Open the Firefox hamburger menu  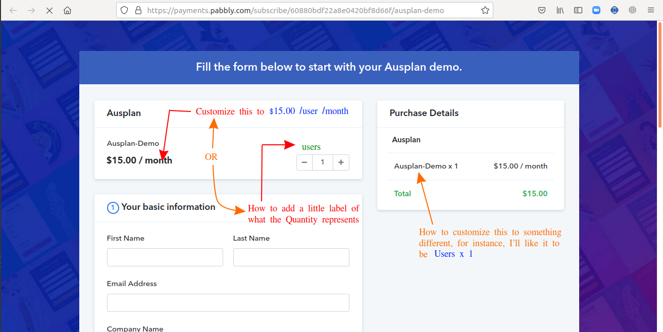click(x=650, y=10)
